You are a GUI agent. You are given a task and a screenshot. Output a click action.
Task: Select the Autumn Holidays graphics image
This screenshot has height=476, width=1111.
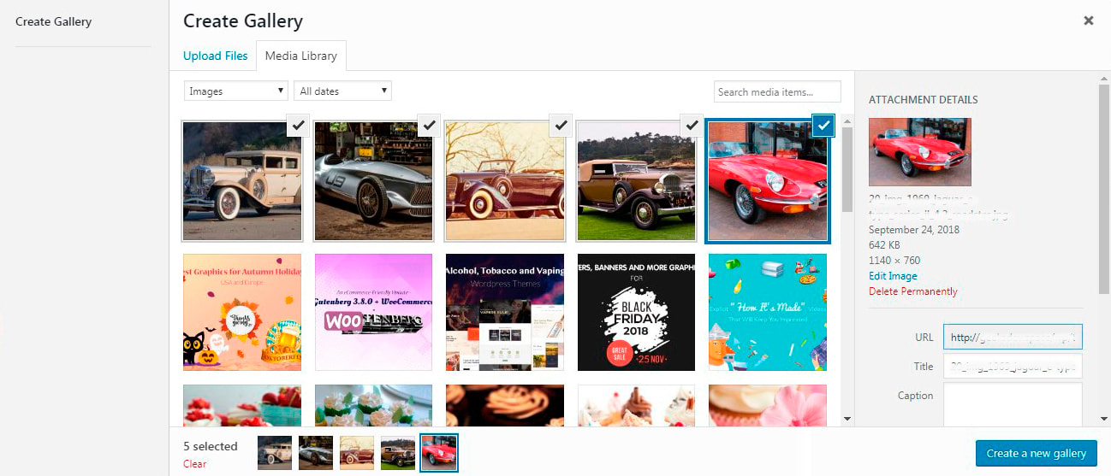pyautogui.click(x=242, y=312)
